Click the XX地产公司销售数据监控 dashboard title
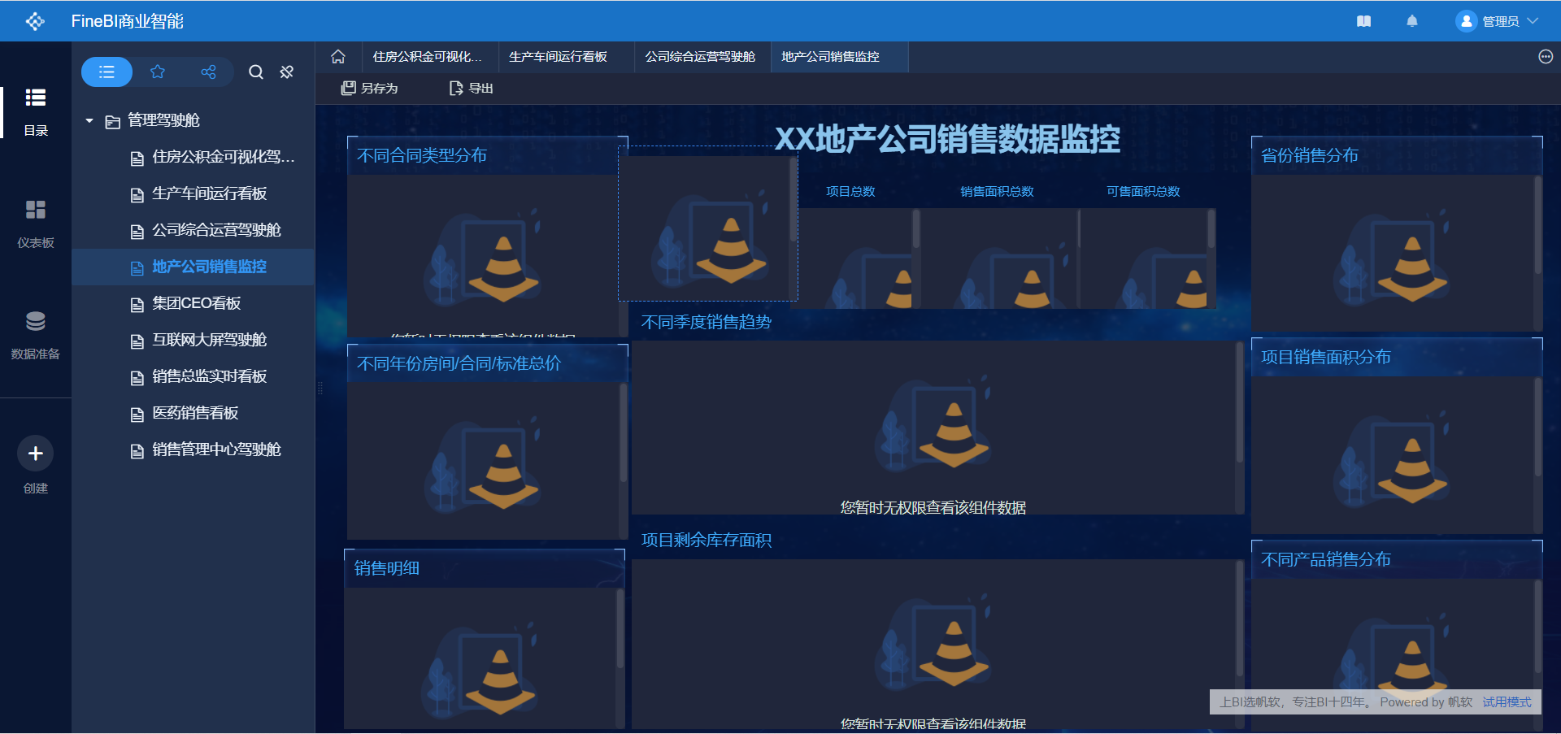Viewport: 1561px width, 734px height. coord(947,139)
